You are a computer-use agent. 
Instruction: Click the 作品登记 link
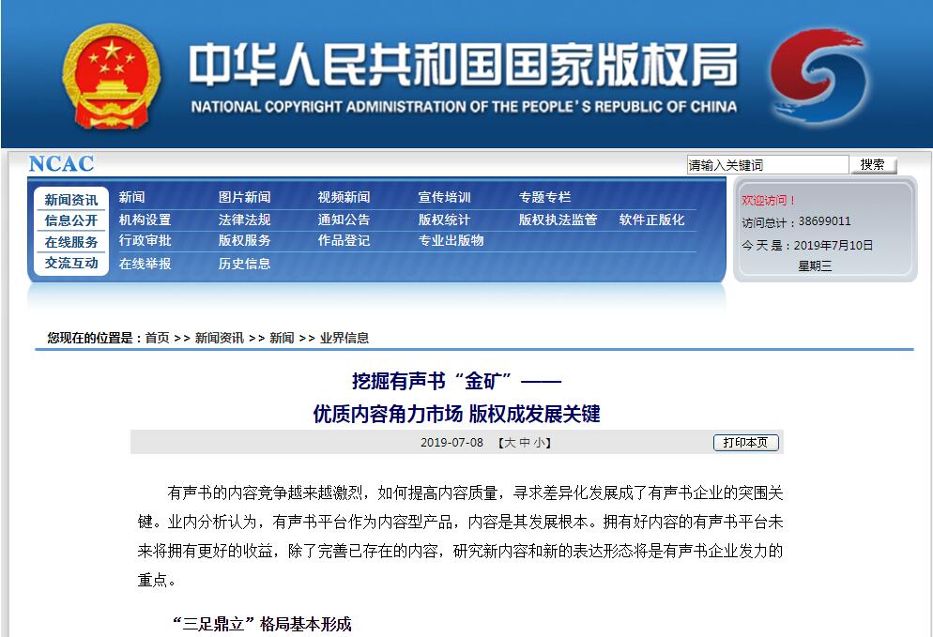344,240
